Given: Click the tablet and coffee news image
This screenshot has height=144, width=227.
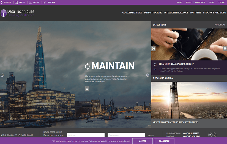Looking at the screenshot, I should pyautogui.click(x=189, y=44).
